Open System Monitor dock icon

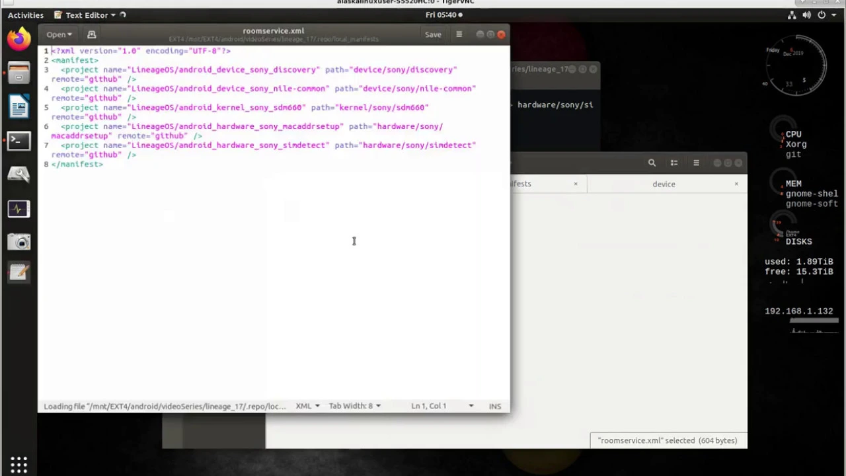tap(19, 209)
